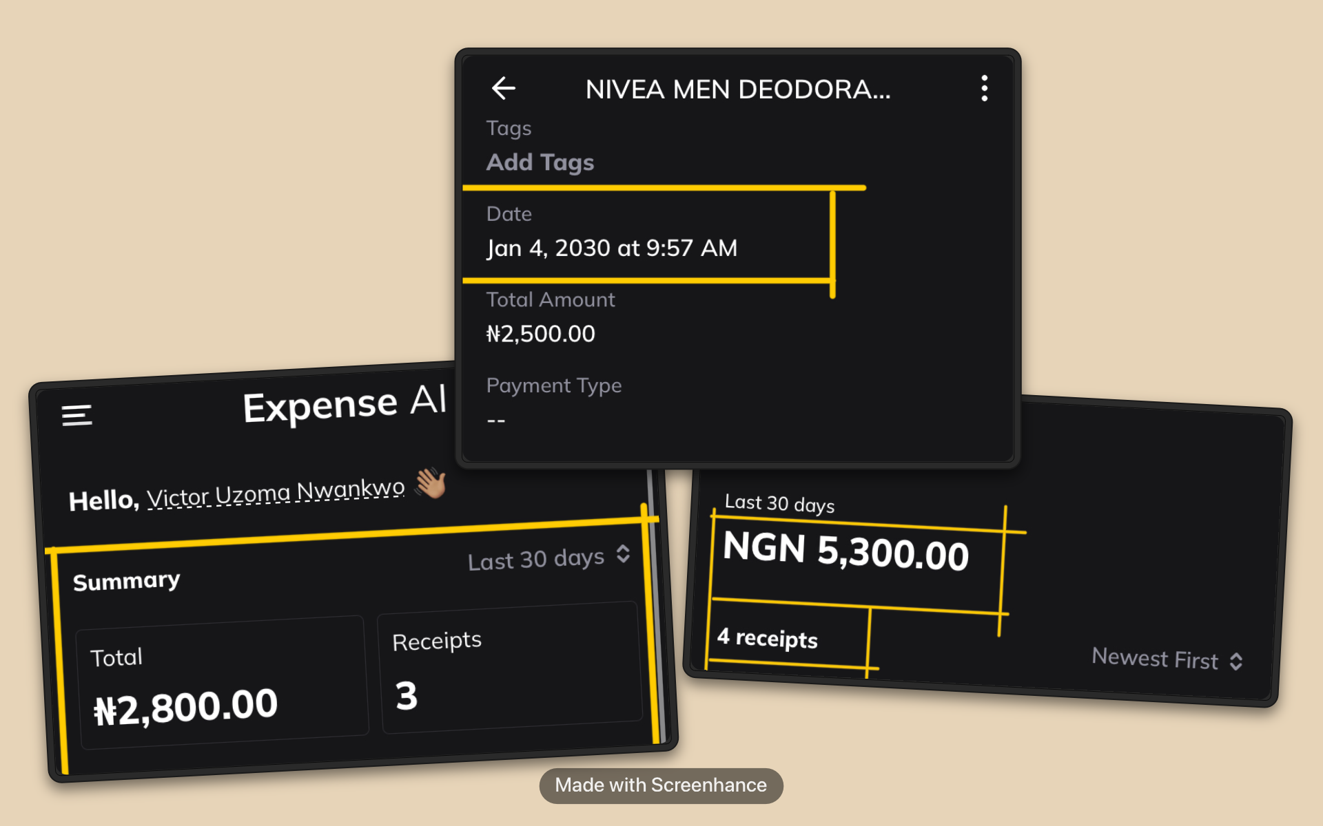Click the Payment Type field
The image size is (1323, 826).
554,402
